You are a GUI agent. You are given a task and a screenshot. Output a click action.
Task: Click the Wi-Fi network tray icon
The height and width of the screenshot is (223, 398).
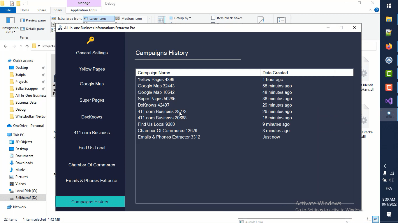tap(392, 173)
